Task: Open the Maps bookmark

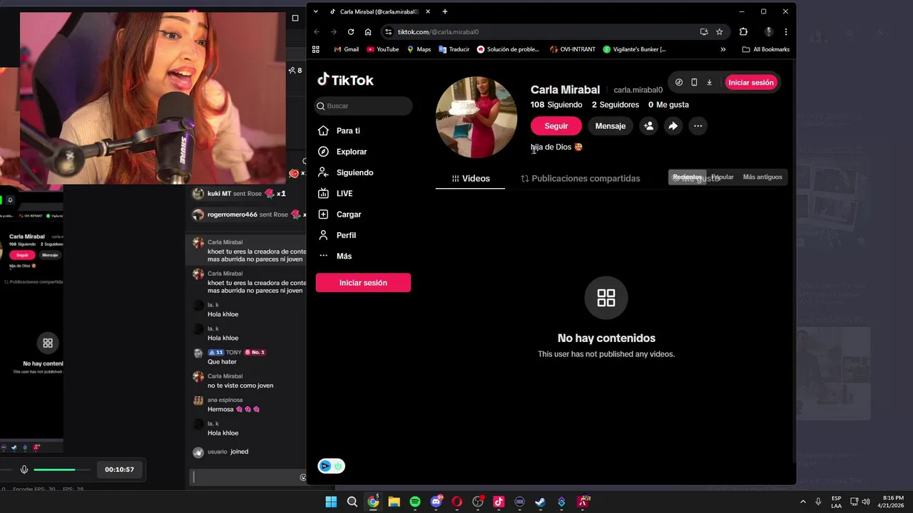Action: [x=419, y=49]
